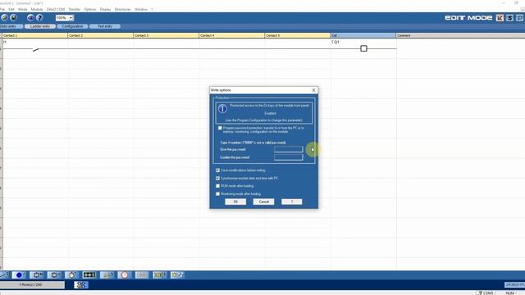Select the discrete outputs Q palette icon
This screenshot has width=525, height=295.
tap(54, 275)
